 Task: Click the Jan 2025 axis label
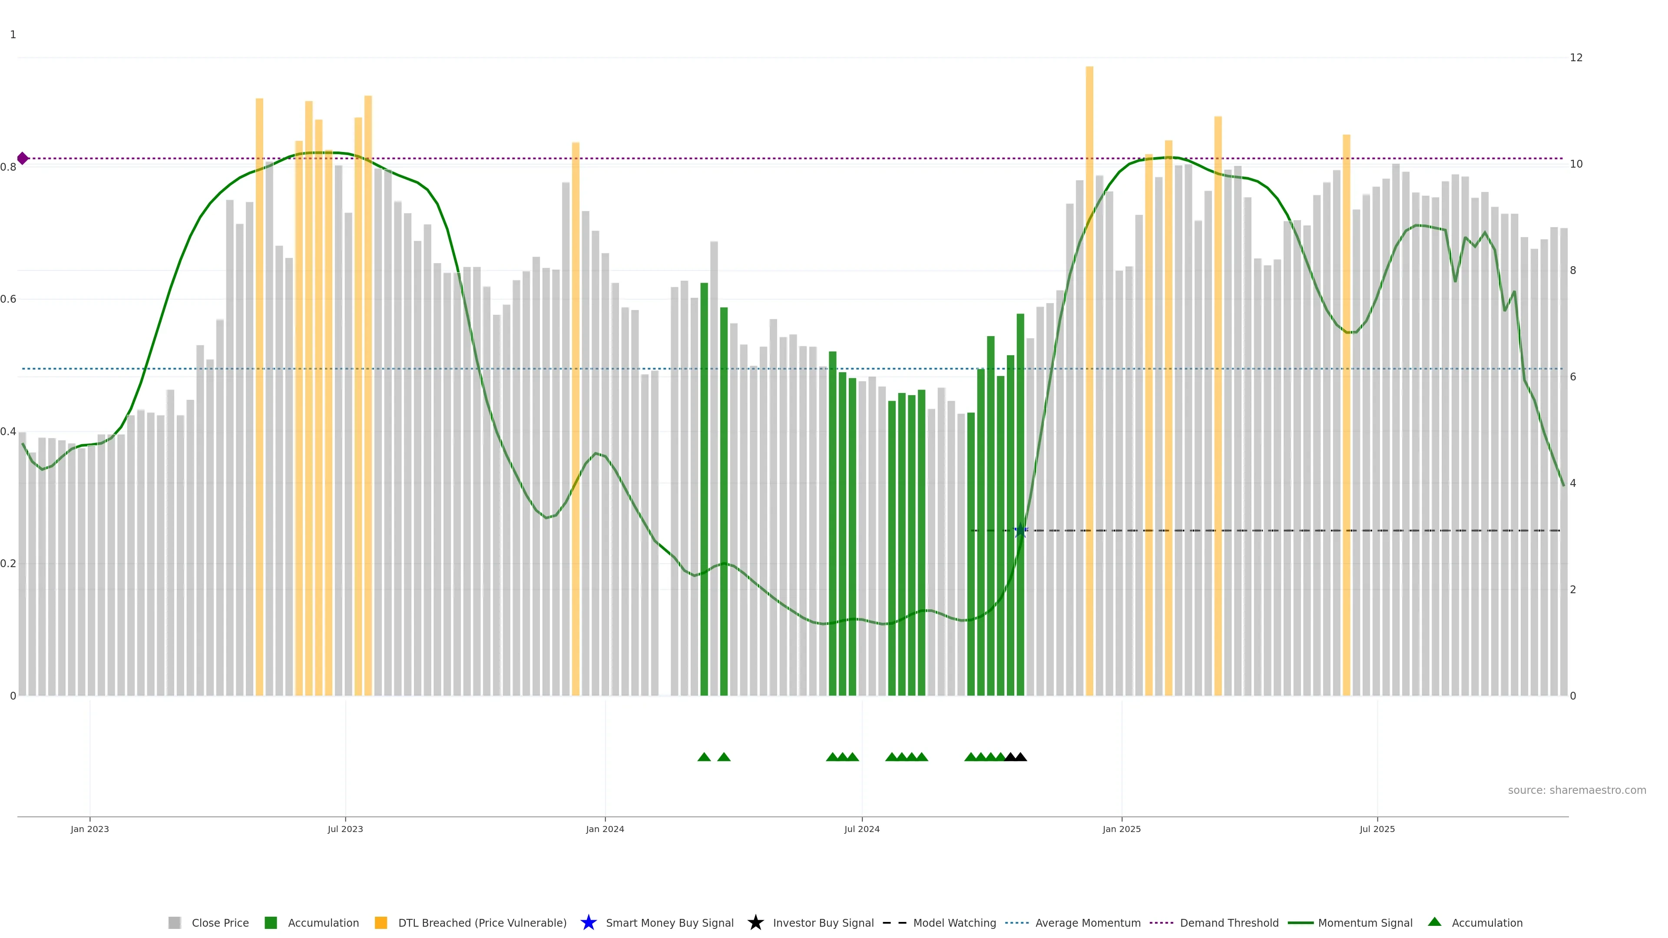point(1122,829)
